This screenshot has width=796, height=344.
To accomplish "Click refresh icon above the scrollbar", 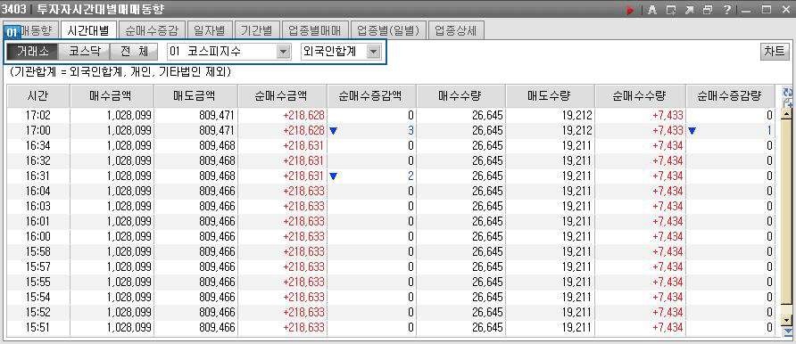I will [788, 93].
